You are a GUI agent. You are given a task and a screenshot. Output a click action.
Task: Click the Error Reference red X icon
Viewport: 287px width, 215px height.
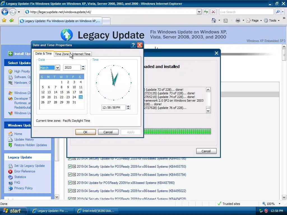10,172
